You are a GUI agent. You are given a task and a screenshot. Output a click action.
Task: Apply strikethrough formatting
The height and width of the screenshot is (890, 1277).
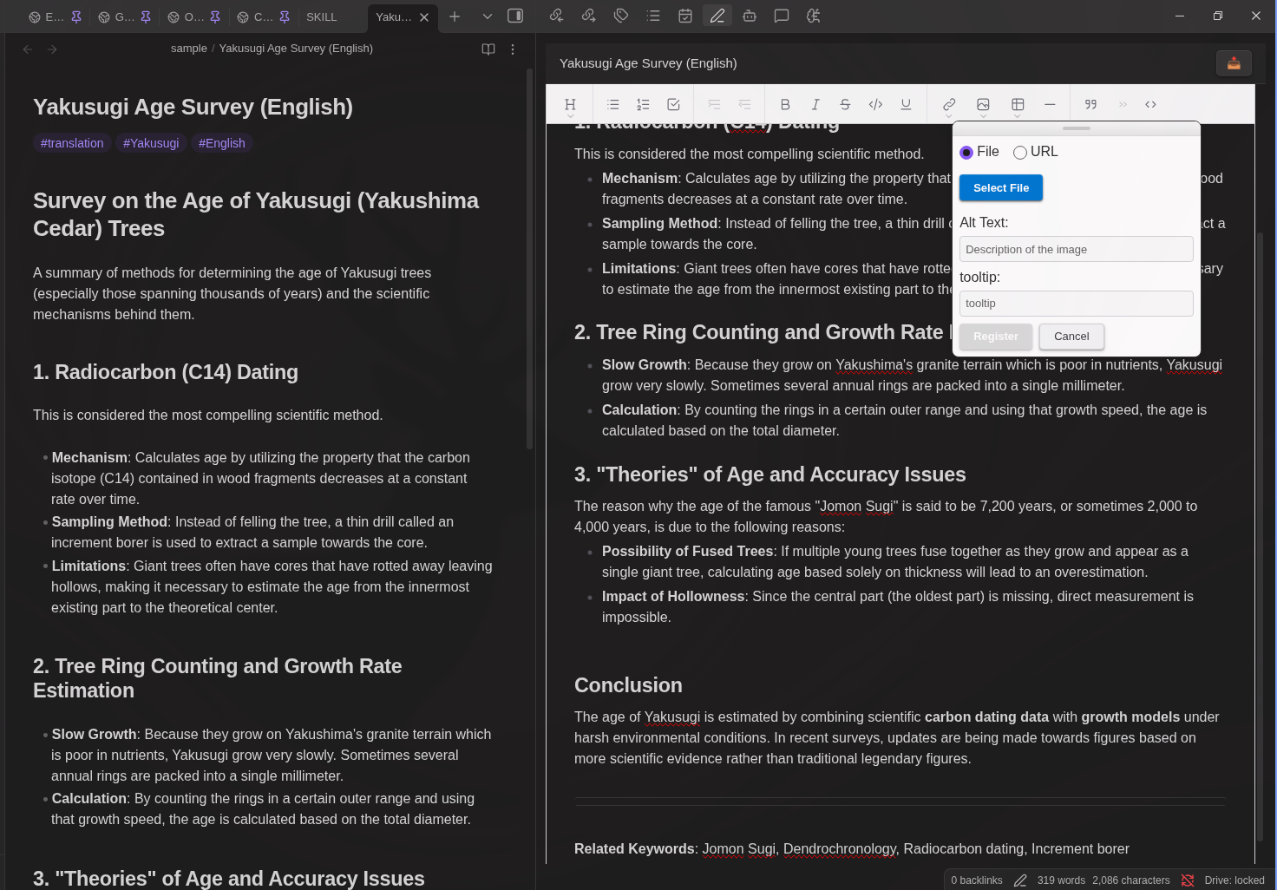coord(845,104)
